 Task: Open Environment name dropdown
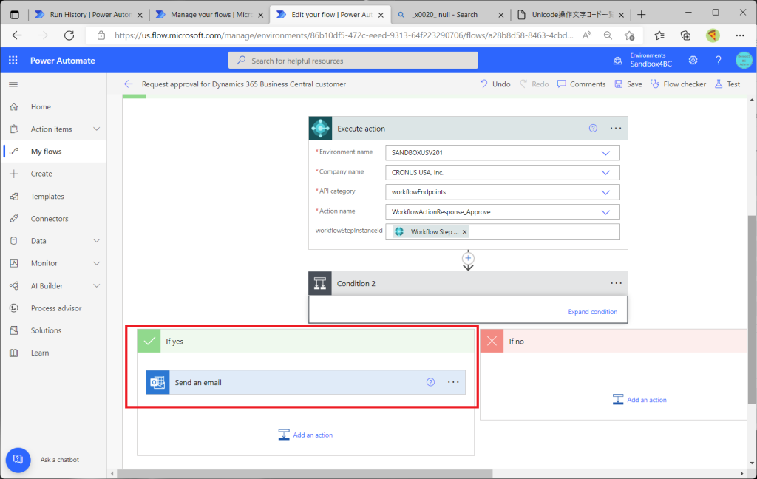point(605,152)
